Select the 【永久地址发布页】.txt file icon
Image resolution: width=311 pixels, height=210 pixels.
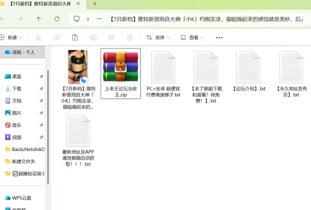click(291, 67)
